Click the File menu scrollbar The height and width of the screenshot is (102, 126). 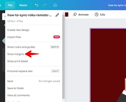coord(64,57)
